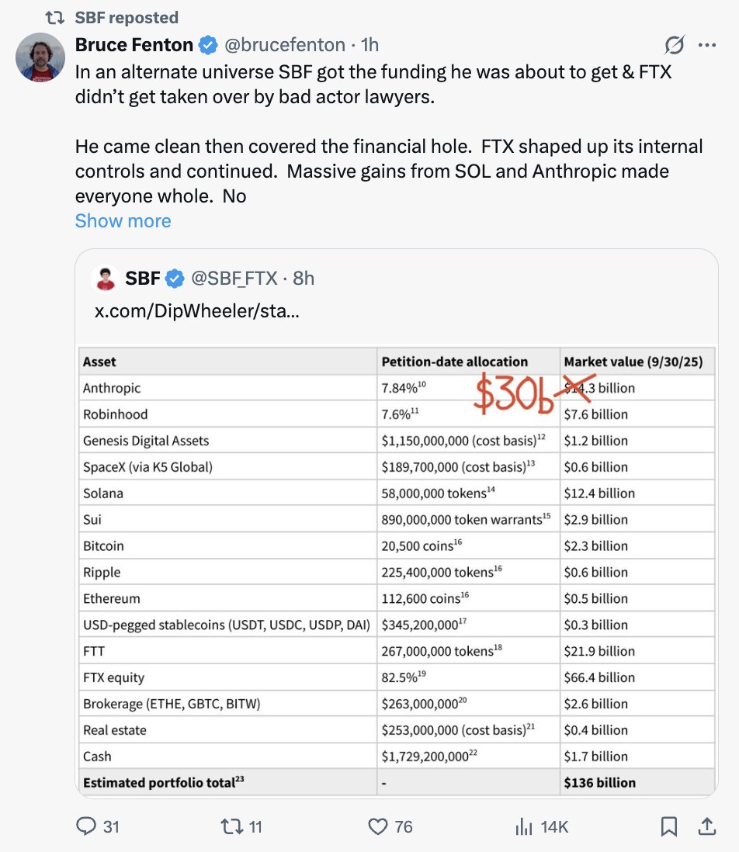This screenshot has height=852, width=739.
Task: Click the Bruce Fenton display name
Action: (x=135, y=46)
